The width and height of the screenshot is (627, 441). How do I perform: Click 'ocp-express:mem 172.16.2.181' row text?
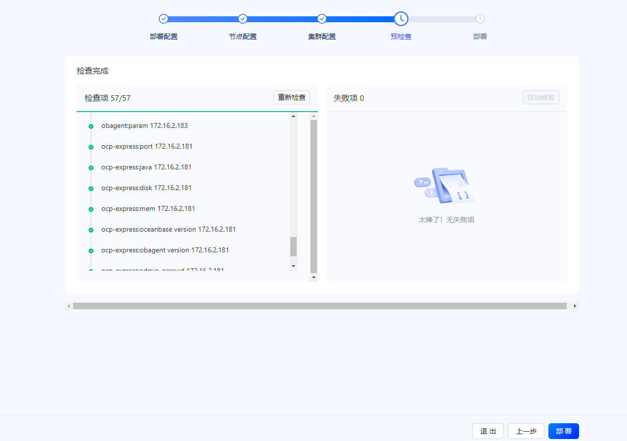tap(148, 208)
